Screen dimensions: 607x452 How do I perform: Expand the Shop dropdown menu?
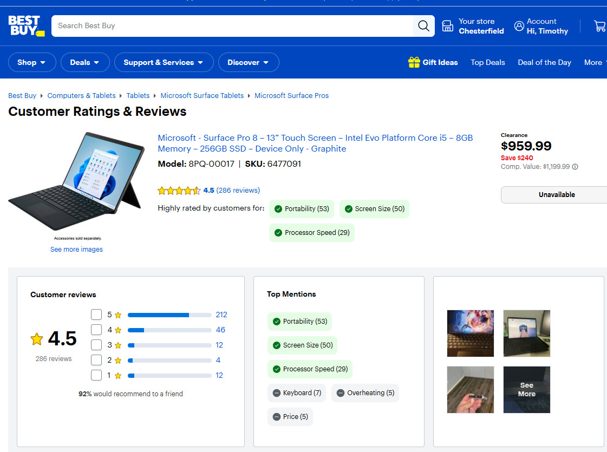[32, 62]
